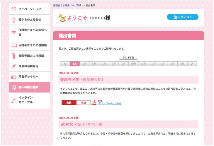Open 園からのお知らせ menu item
Image resolution: width=214 pixels, height=146 pixels.
click(30, 20)
